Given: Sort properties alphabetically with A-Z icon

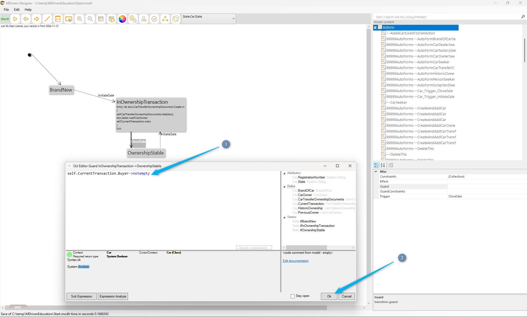Looking at the screenshot, I should pos(382,165).
